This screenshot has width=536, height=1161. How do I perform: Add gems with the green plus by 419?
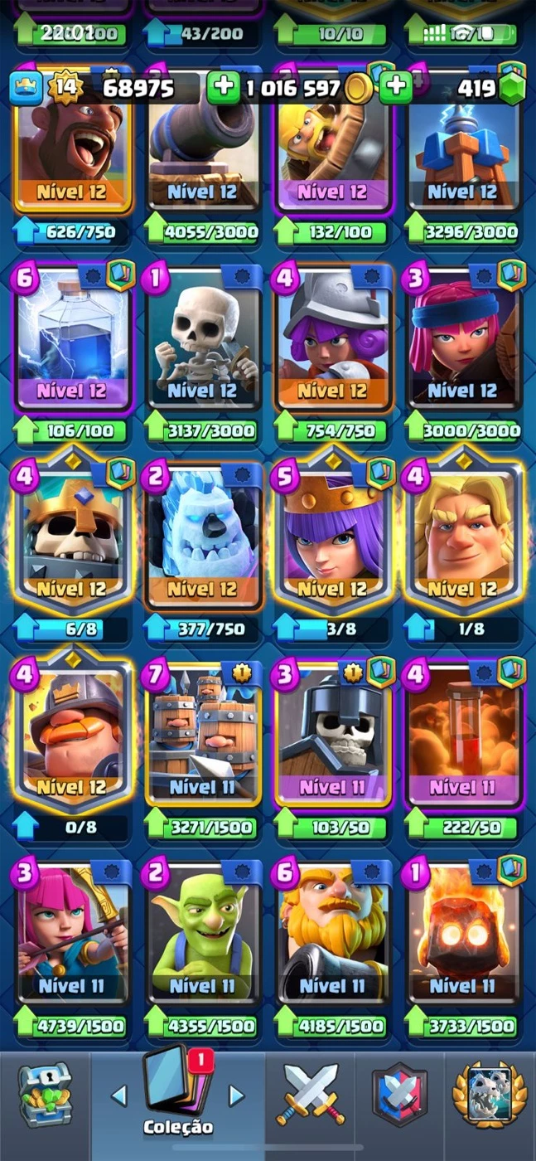tap(397, 88)
